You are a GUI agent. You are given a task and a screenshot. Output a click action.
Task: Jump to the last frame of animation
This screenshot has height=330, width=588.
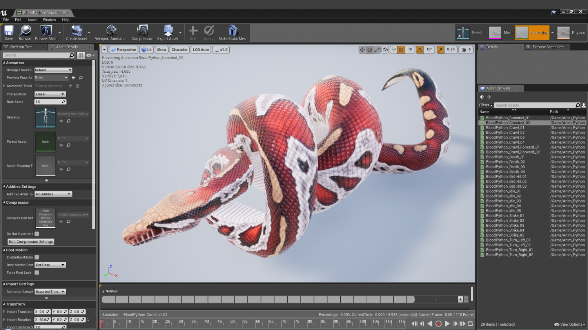[463, 324]
